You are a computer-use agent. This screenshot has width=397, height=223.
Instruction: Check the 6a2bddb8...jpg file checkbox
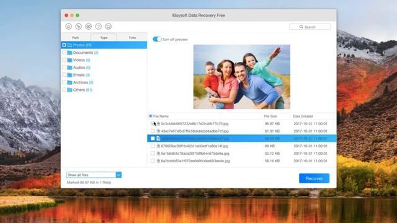pos(153,161)
